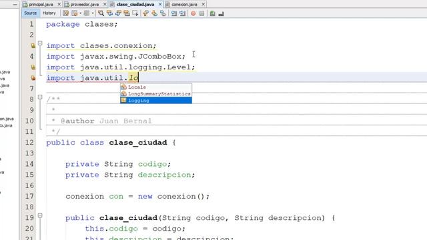Click "javax.swing.JComboBox" import text
This screenshot has width=427, height=240.
click(x=131, y=56)
